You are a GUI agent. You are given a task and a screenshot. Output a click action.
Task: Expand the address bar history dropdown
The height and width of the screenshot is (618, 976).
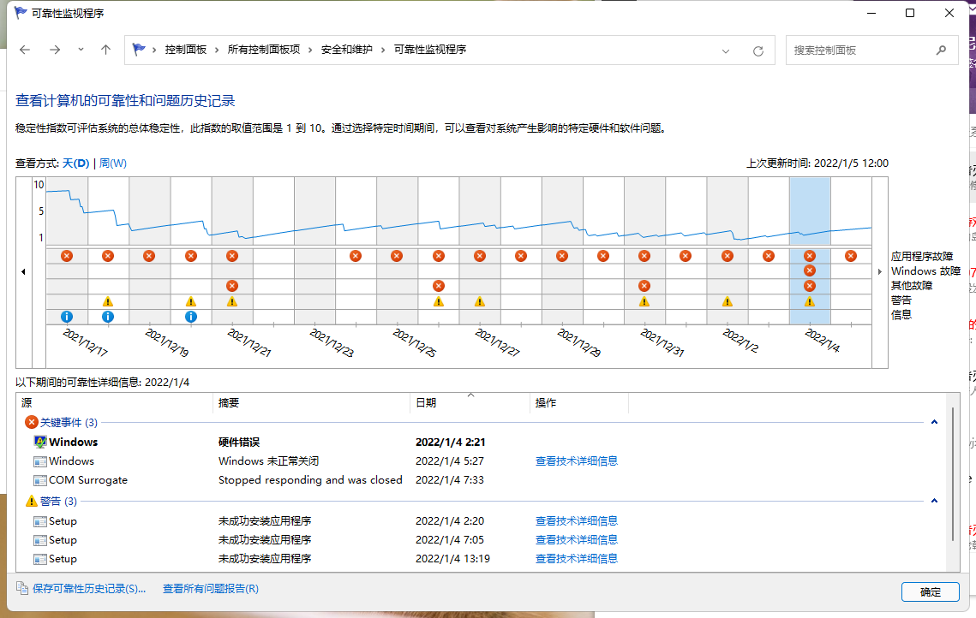[x=726, y=51]
